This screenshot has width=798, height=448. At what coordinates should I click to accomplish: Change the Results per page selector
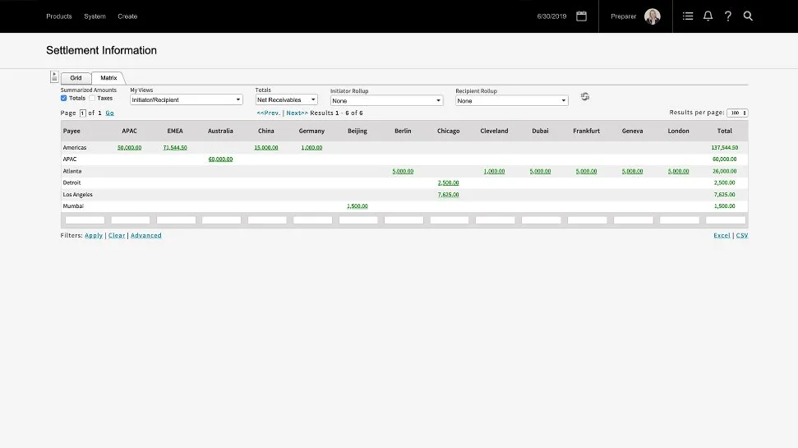pyautogui.click(x=737, y=113)
